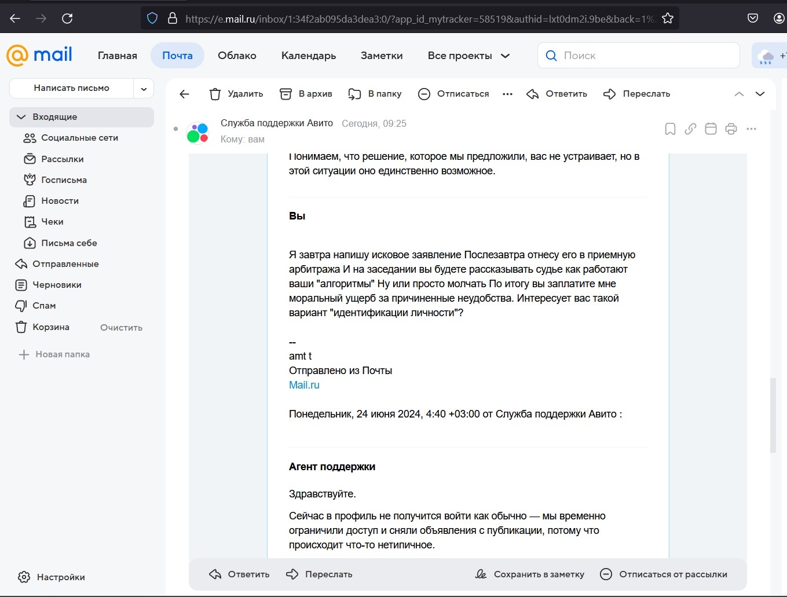Print the email with printer icon
The height and width of the screenshot is (597, 787).
731,129
